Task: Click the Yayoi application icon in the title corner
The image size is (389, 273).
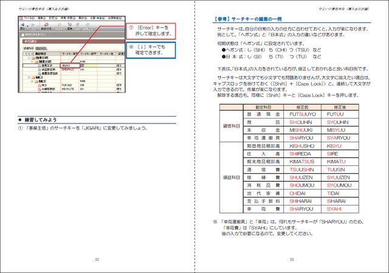Action: click(x=21, y=18)
